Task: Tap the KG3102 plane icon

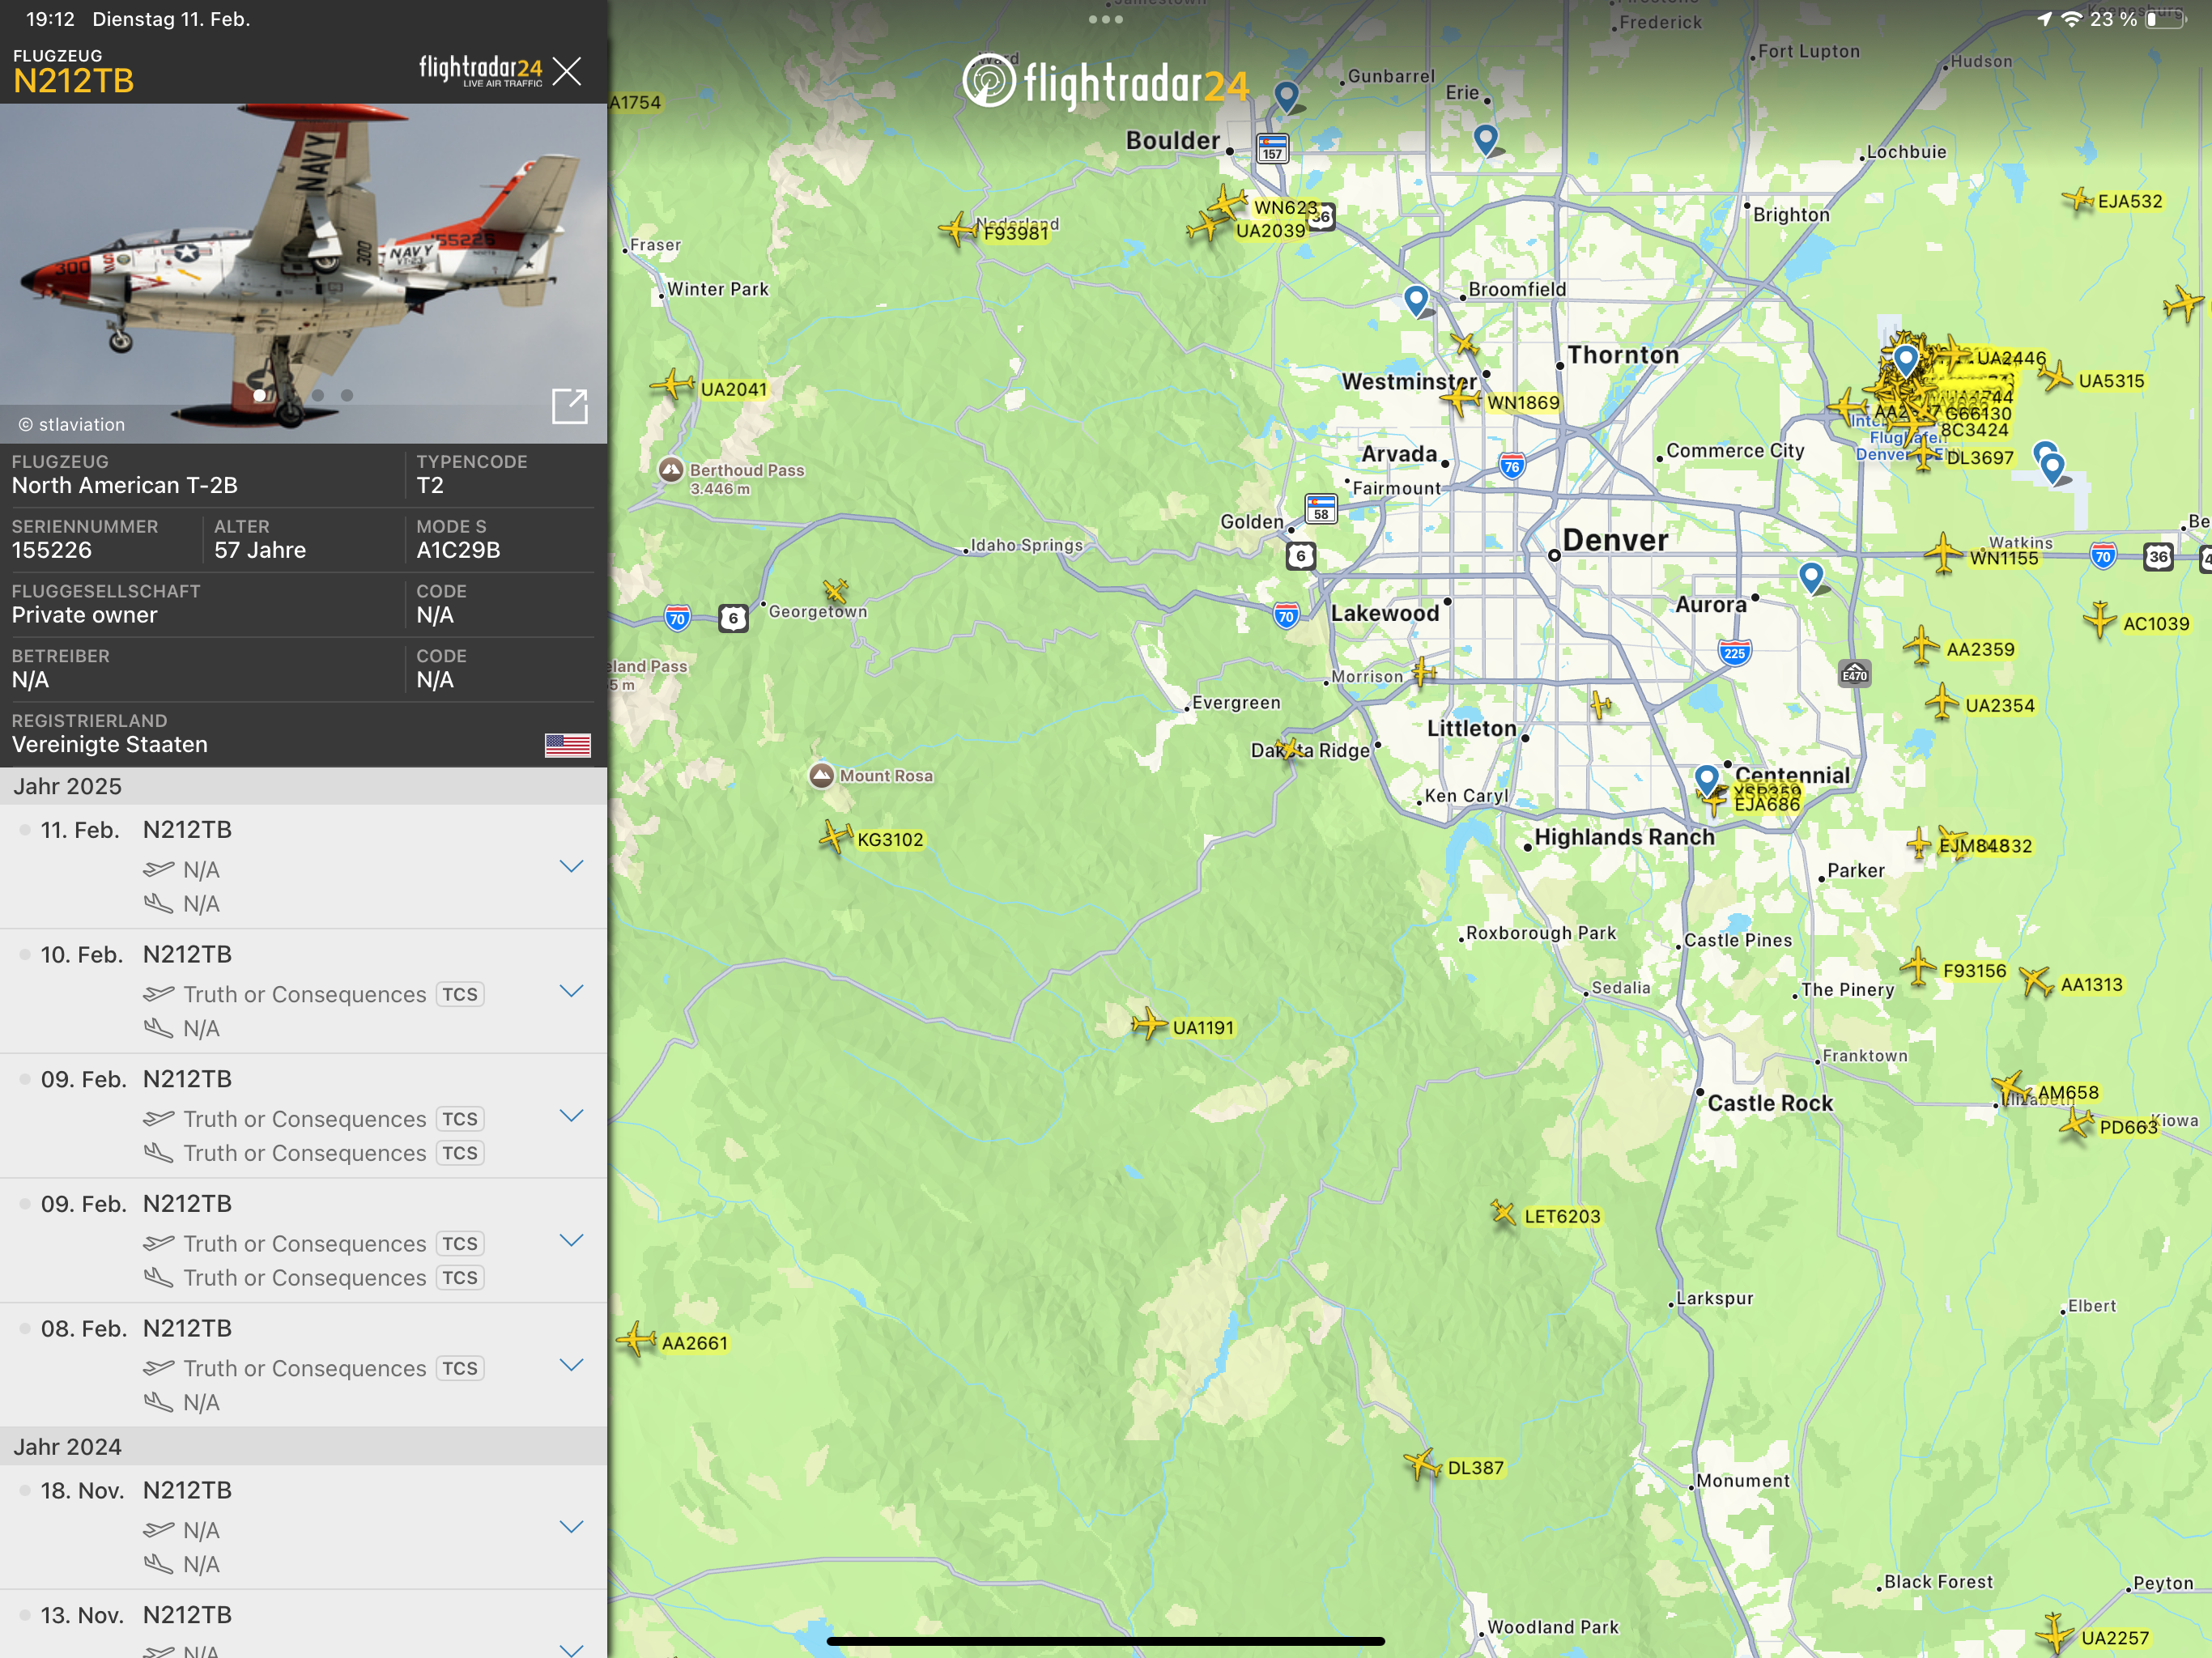Action: coord(834,836)
